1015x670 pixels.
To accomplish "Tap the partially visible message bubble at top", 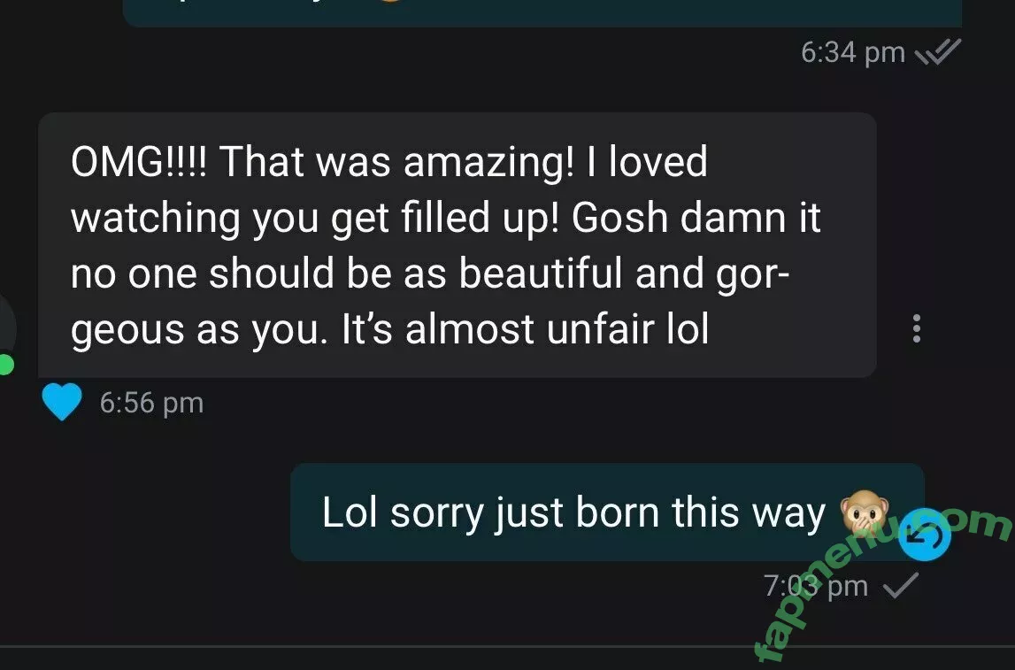I will (542, 13).
